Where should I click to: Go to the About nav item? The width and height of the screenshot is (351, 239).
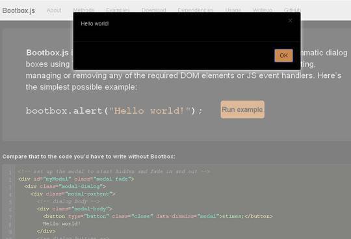[x=54, y=10]
